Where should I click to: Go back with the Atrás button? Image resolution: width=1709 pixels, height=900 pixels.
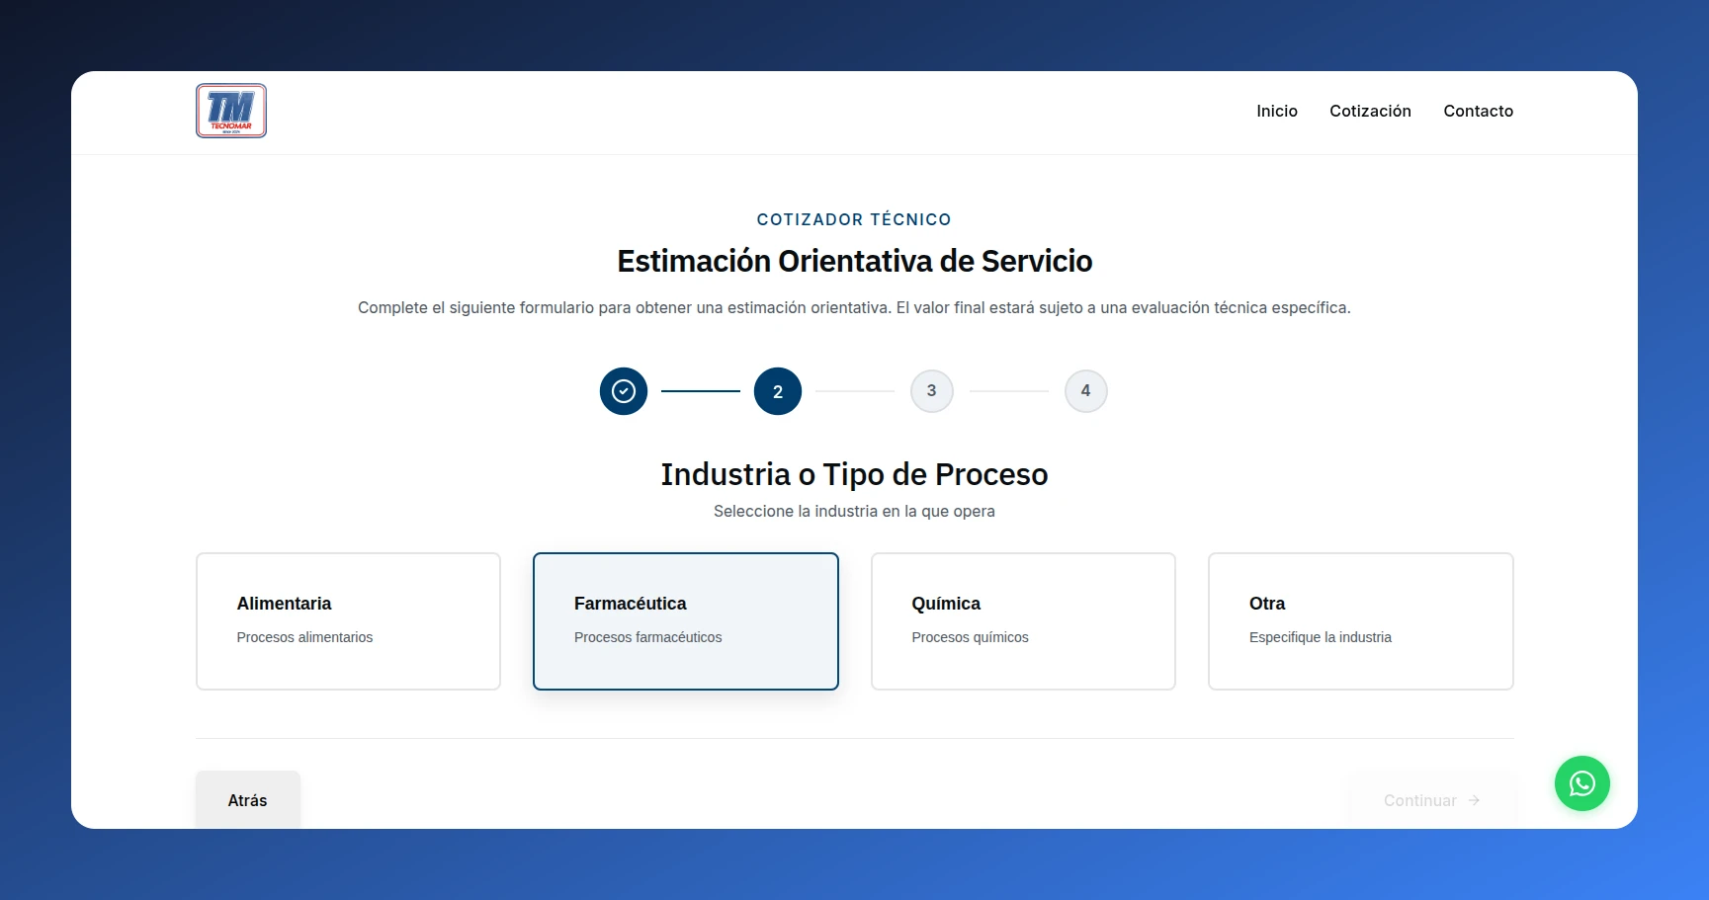coord(248,800)
